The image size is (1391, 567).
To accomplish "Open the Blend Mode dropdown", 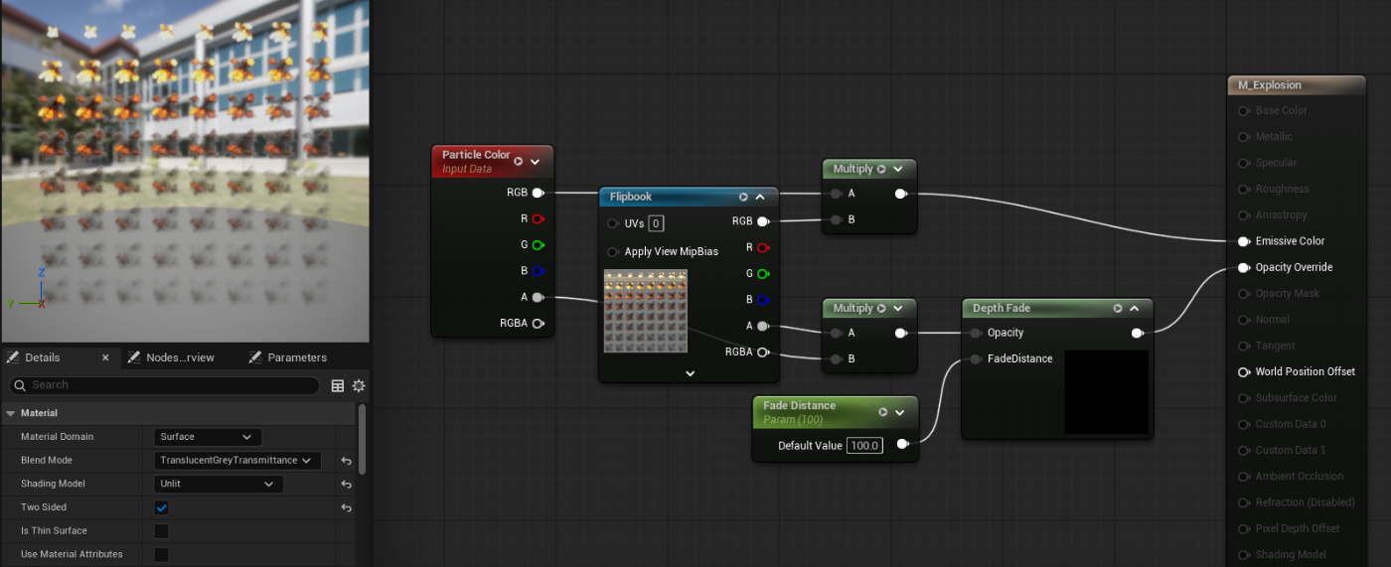I will [237, 461].
